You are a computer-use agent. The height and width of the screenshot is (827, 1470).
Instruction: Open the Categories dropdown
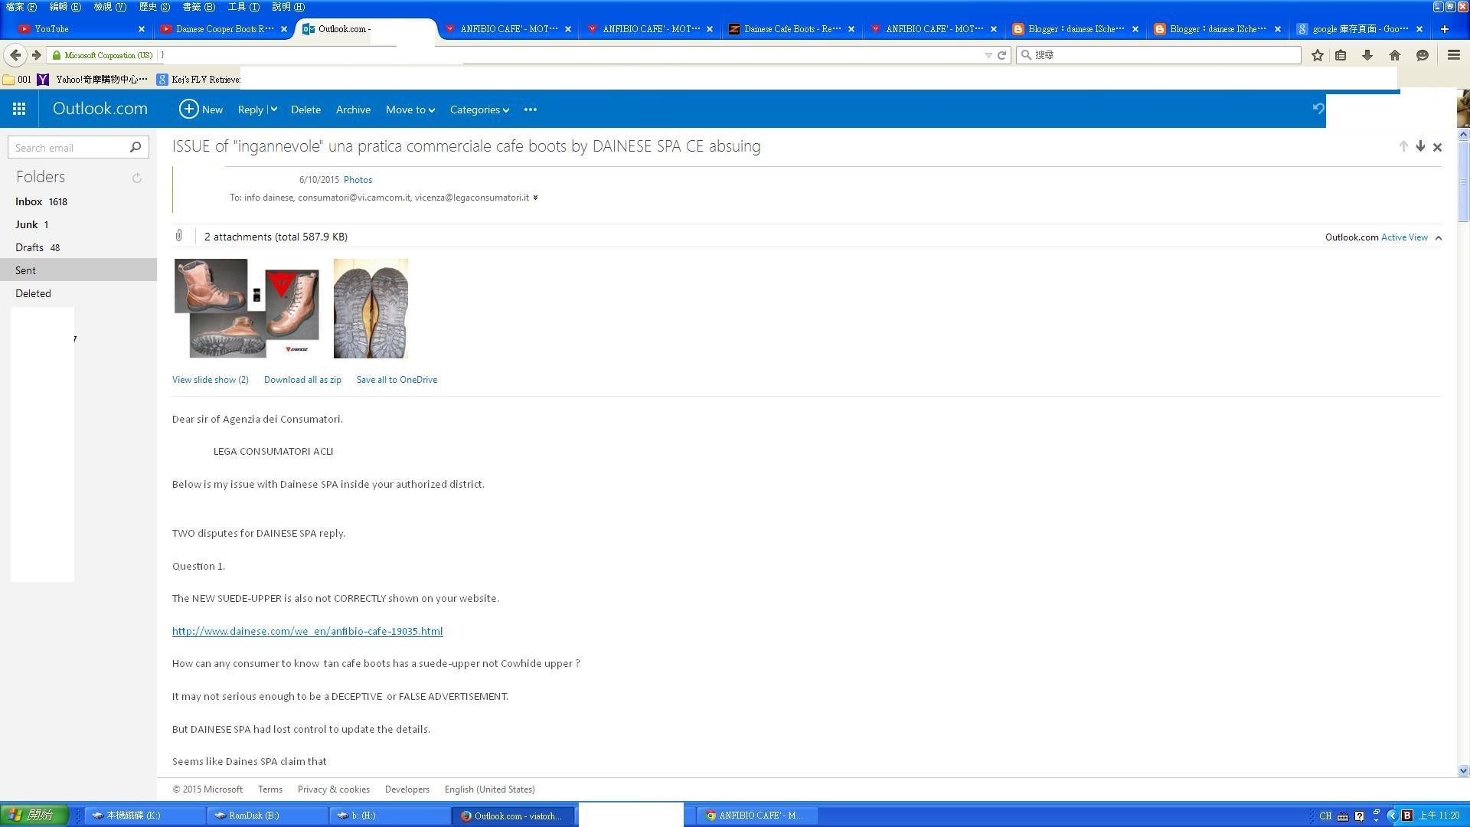(479, 110)
